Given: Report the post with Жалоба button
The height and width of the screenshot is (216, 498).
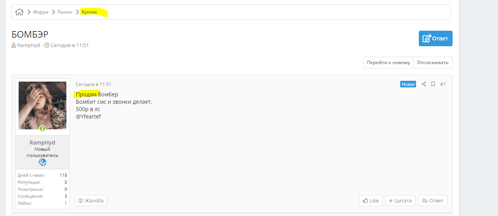Looking at the screenshot, I should 91,200.
